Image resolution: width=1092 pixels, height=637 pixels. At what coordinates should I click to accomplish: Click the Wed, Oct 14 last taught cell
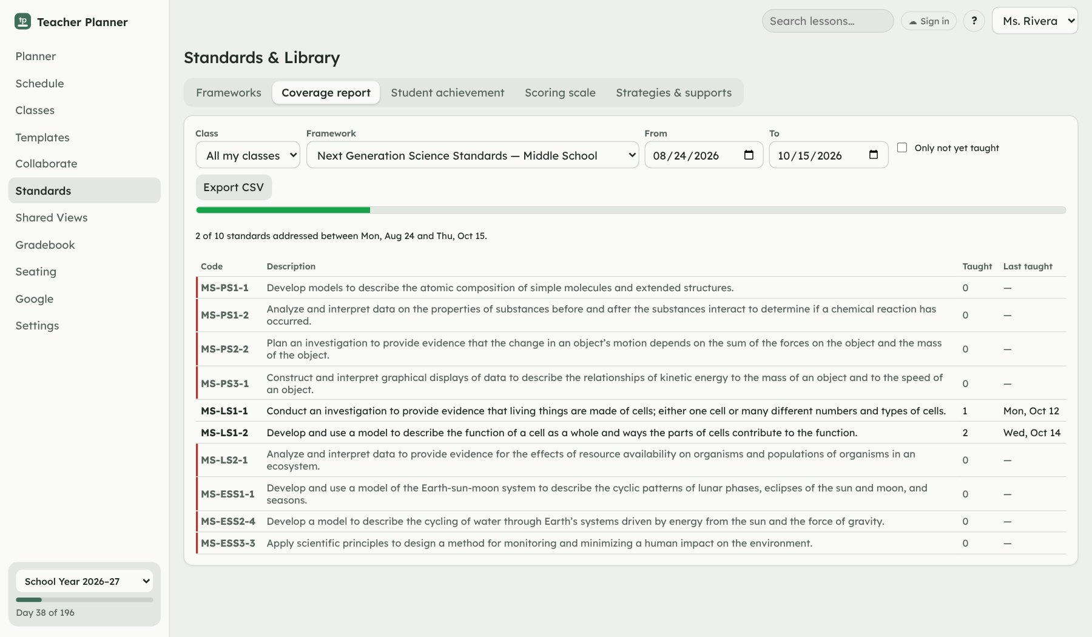point(1031,433)
